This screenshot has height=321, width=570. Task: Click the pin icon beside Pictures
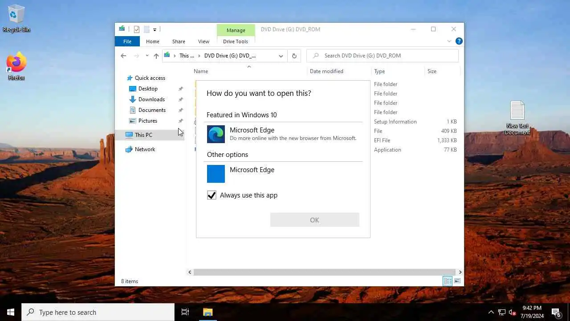click(x=180, y=121)
